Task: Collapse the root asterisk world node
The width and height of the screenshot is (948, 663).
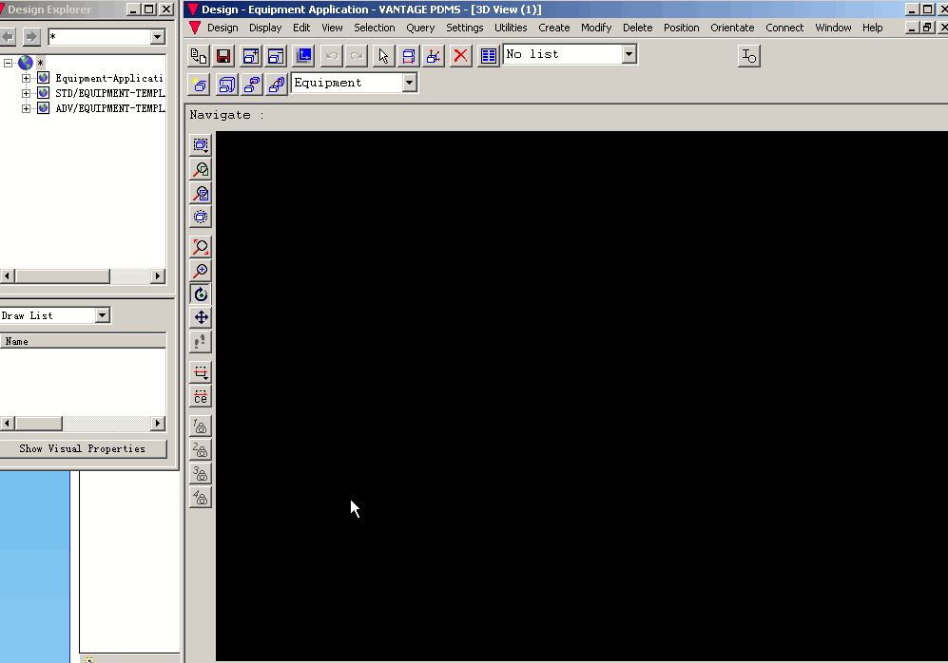Action: coord(8,63)
